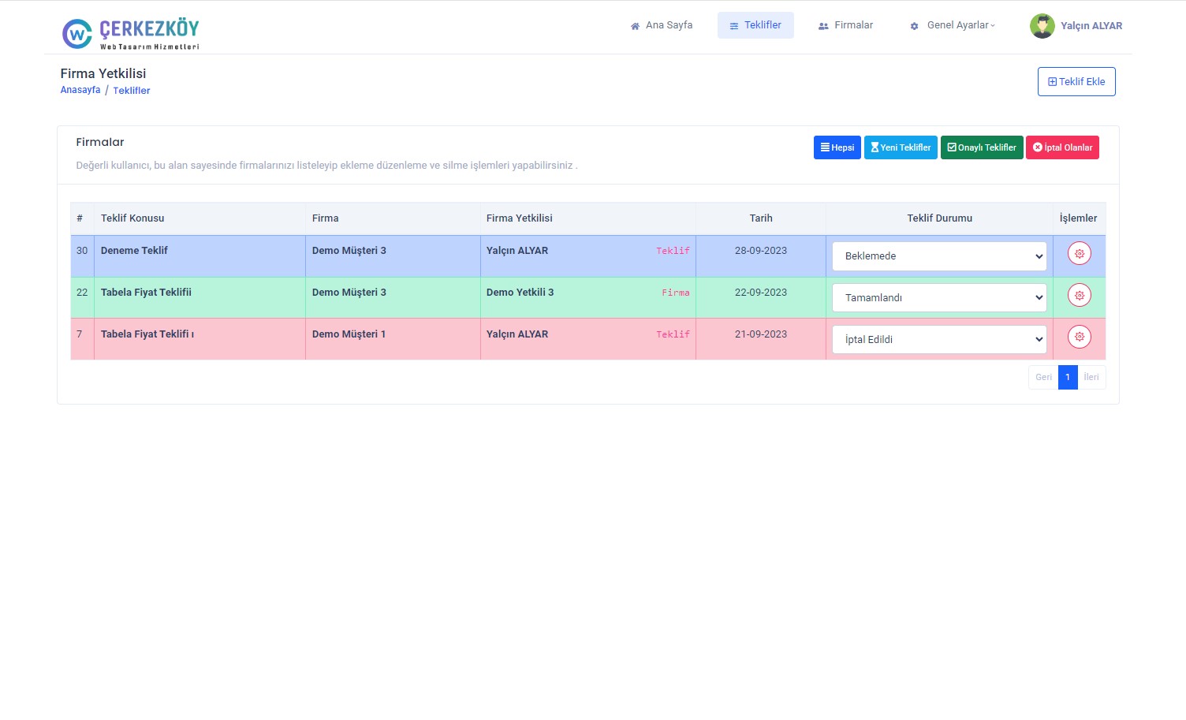Go to the Teklifler nav tab

click(x=755, y=25)
